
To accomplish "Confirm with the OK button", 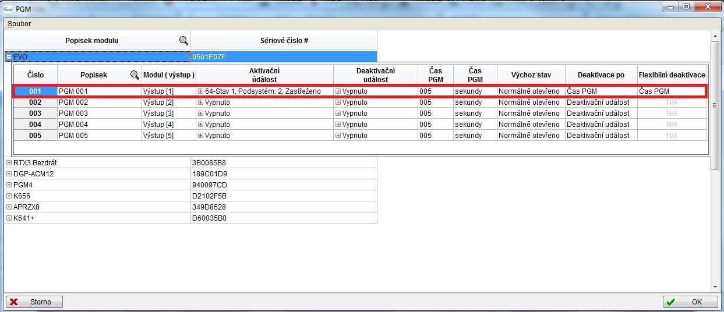I will [x=690, y=302].
